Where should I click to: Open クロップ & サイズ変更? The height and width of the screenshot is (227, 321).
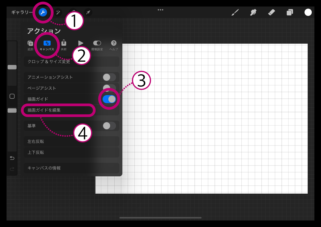71,62
